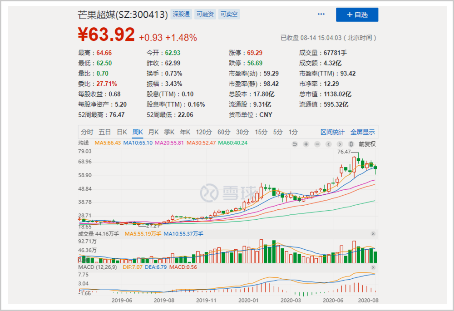Click the volume MA10:55.37万手 label
The image size is (454, 311).
[x=183, y=234]
